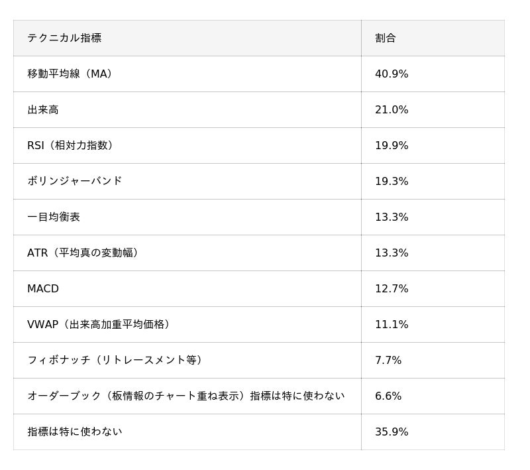Click the 35.9% value in last row
Viewport: 530px width, 470px height.
392,432
